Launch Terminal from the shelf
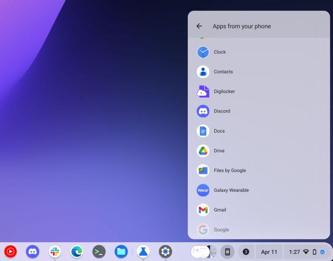Image resolution: width=333 pixels, height=261 pixels. click(x=99, y=252)
